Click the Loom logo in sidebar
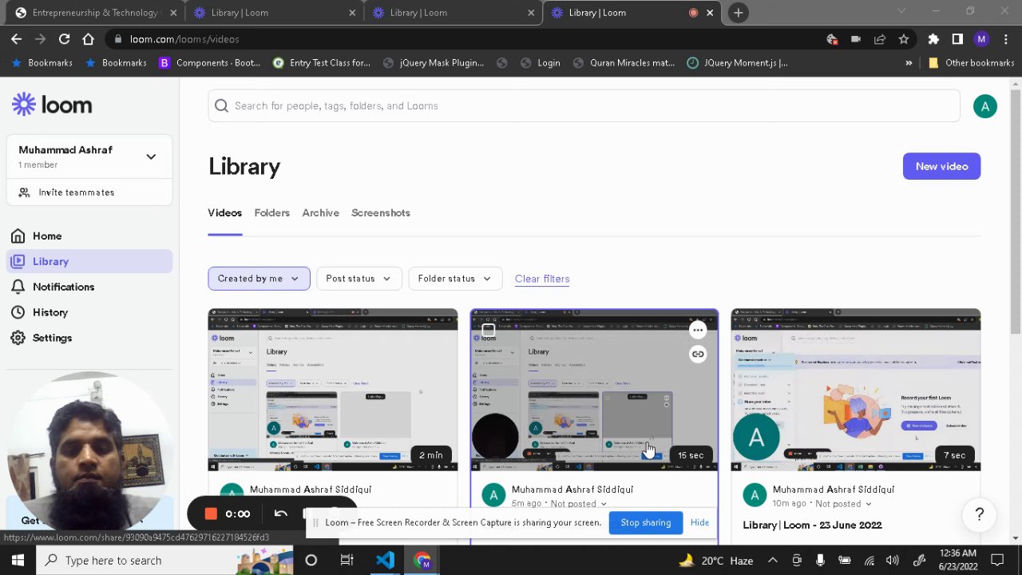The height and width of the screenshot is (575, 1022). [x=52, y=105]
